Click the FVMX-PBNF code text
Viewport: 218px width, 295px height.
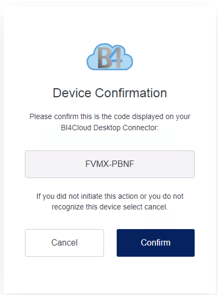110,164
